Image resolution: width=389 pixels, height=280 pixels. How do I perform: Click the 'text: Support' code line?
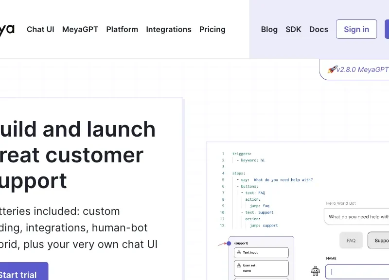coord(257,212)
